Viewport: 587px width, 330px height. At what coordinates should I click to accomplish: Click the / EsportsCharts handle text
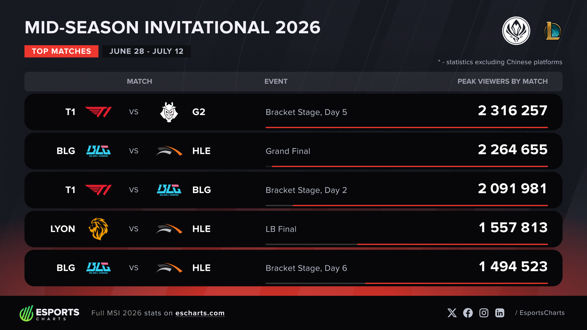pos(540,313)
